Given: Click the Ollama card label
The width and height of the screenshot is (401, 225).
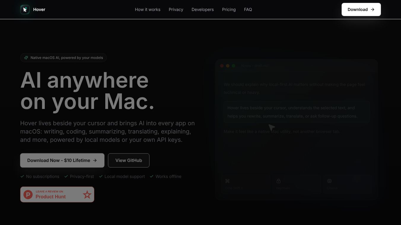Looking at the screenshot, I should click(x=332, y=188).
